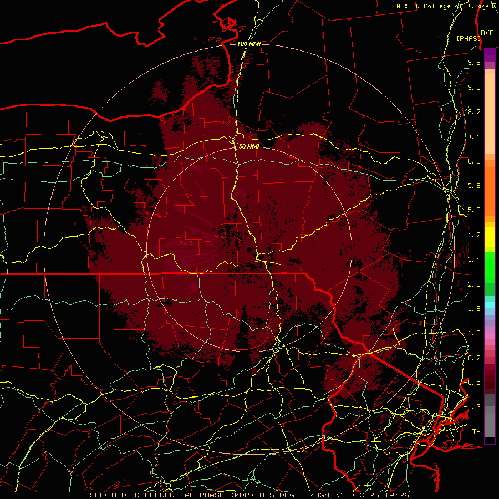Click the 1.0 legend value
499x499 pixels.
(474, 333)
